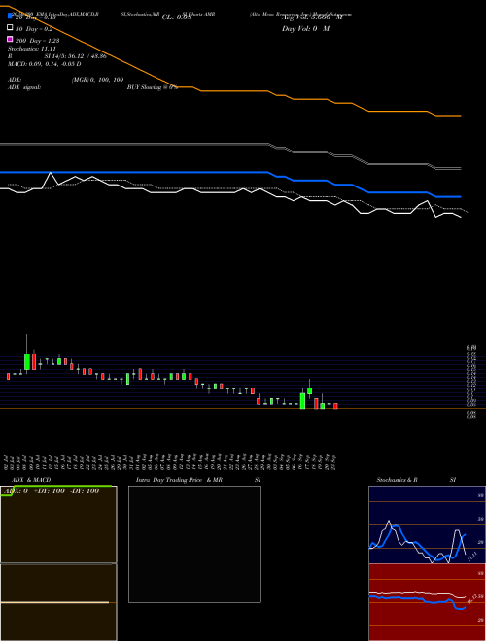Click the 'ADX signal:' label
486x641 pixels.
pos(24,87)
